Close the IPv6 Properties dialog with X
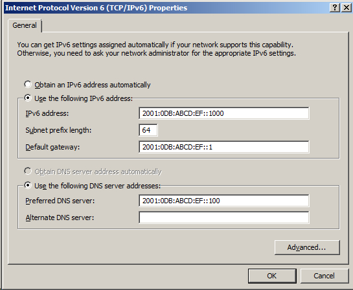This screenshot has height=290, width=353. (347, 8)
